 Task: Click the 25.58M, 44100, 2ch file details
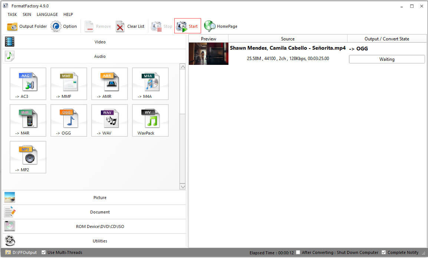click(x=288, y=58)
